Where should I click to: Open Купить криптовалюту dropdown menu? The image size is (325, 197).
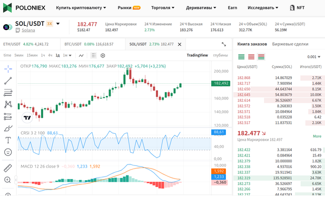81,8
